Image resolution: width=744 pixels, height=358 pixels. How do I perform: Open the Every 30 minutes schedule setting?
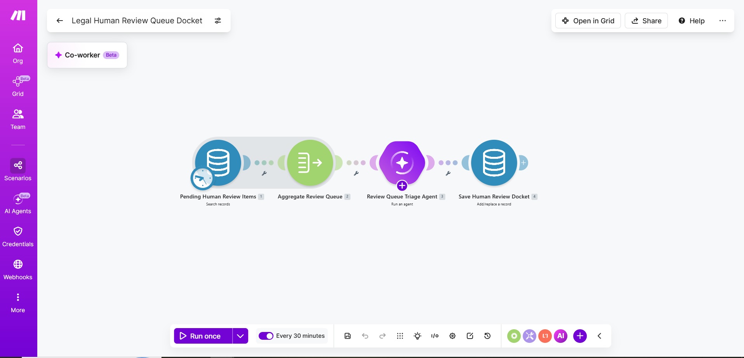point(300,336)
